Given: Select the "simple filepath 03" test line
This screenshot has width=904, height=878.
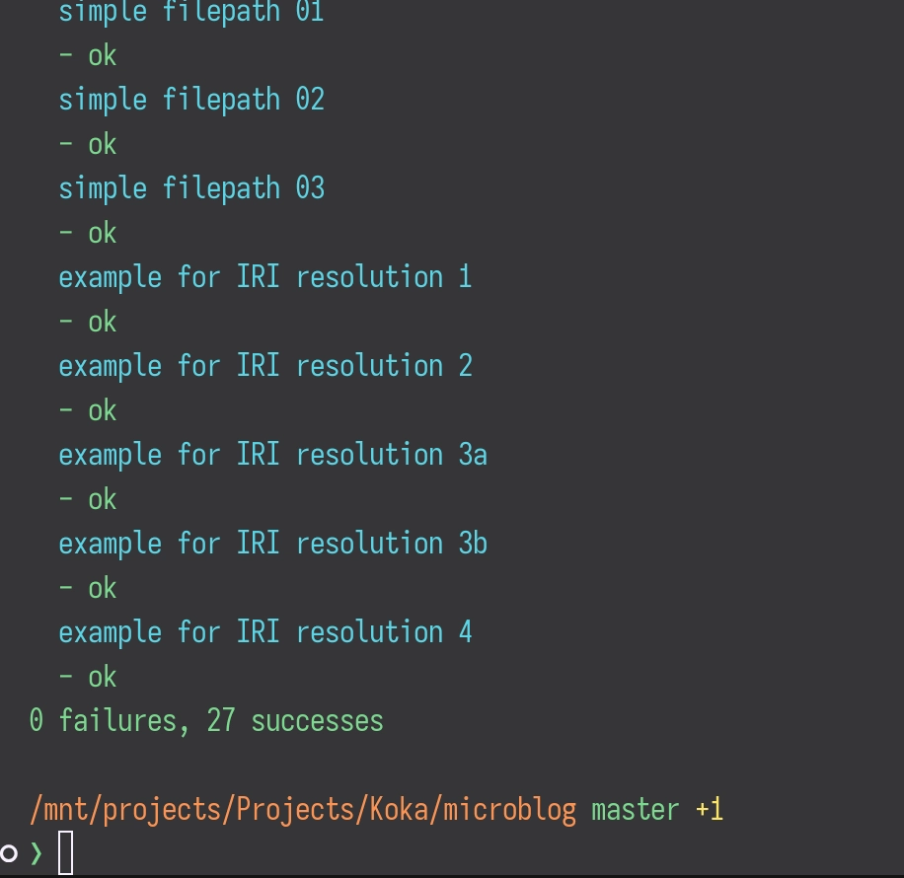Looking at the screenshot, I should (191, 188).
